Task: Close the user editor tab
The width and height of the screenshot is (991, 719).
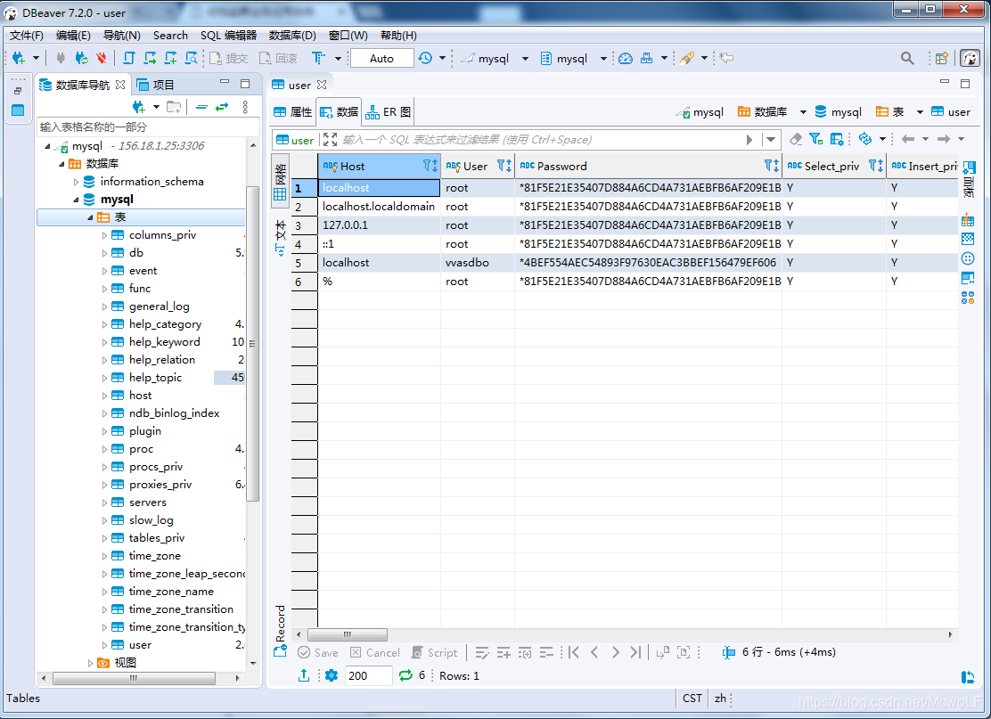Action: point(322,85)
